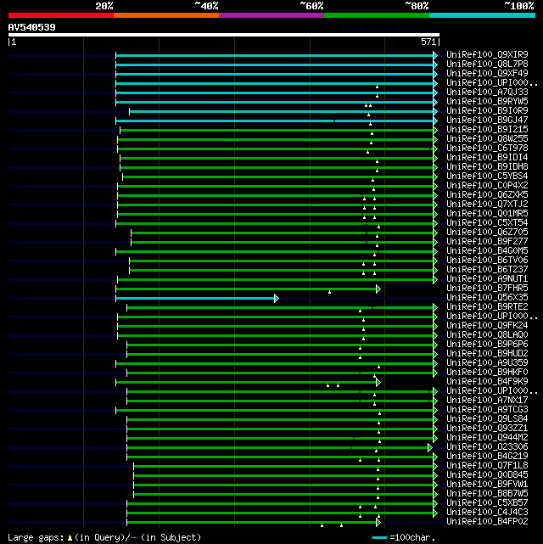Pick the UniRef100_B4FP02 hit label
This screenshot has height=544, width=543.
pos(487,522)
